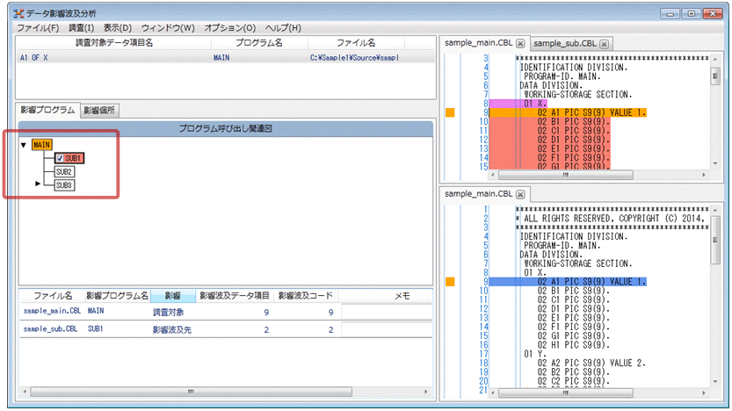Click the orange marker in lower code pane
Image resolution: width=732 pixels, height=411 pixels.
450,282
